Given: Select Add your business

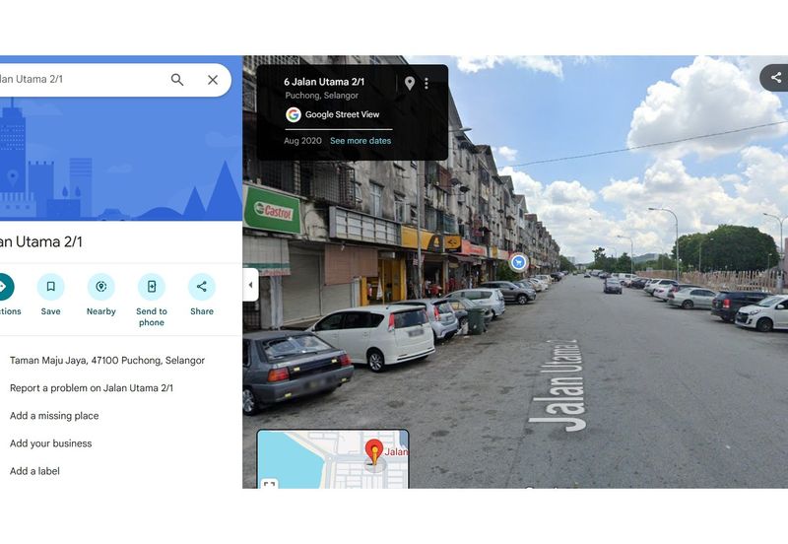Looking at the screenshot, I should click(x=50, y=443).
